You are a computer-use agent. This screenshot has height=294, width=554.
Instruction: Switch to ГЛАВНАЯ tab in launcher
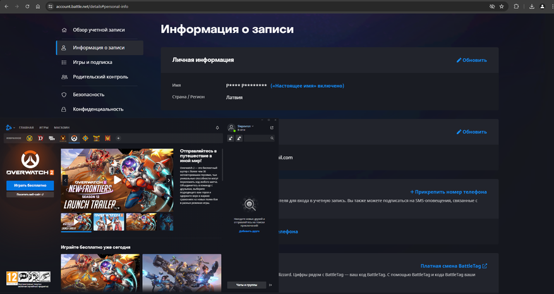coord(26,128)
